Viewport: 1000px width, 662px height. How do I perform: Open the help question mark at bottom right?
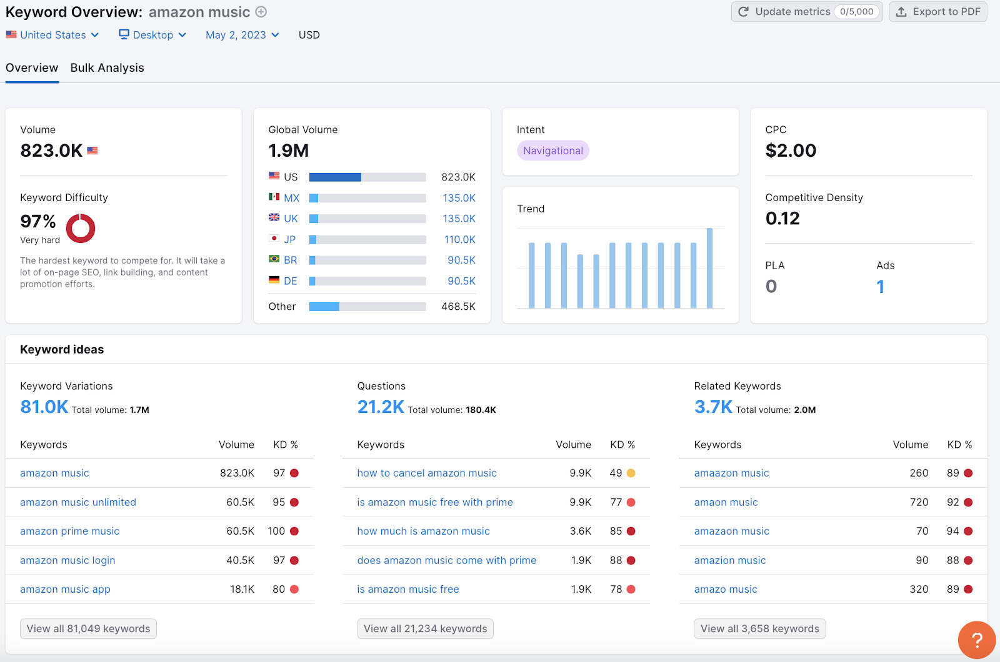click(976, 640)
